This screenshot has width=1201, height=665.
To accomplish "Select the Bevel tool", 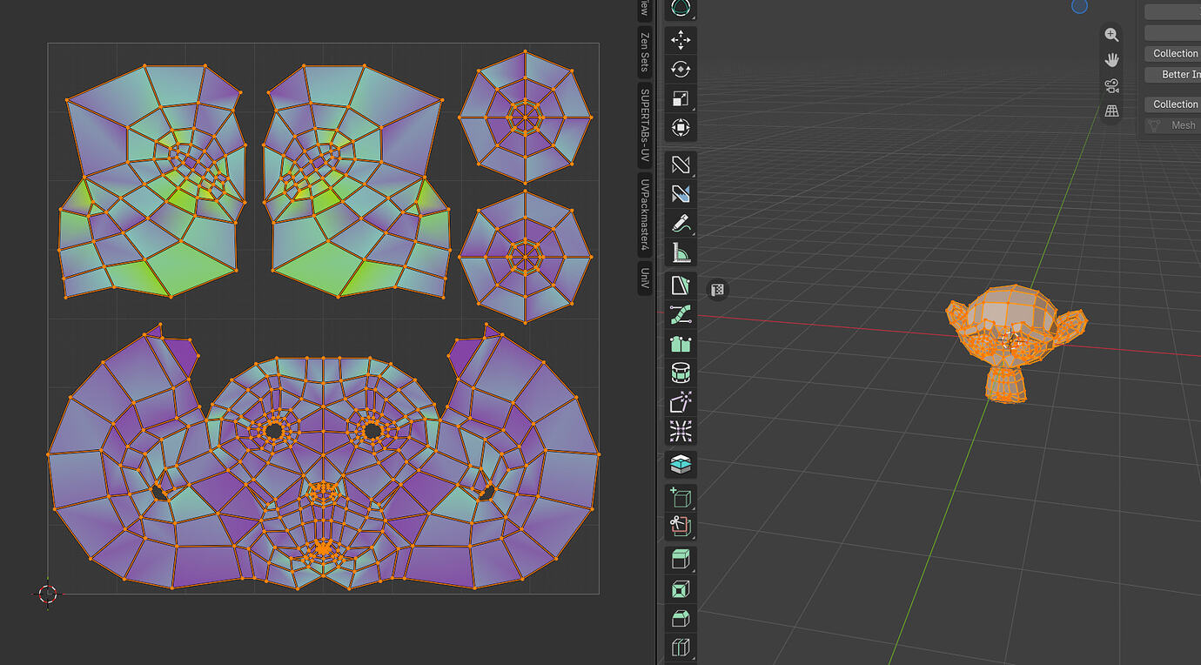I will pyautogui.click(x=681, y=618).
